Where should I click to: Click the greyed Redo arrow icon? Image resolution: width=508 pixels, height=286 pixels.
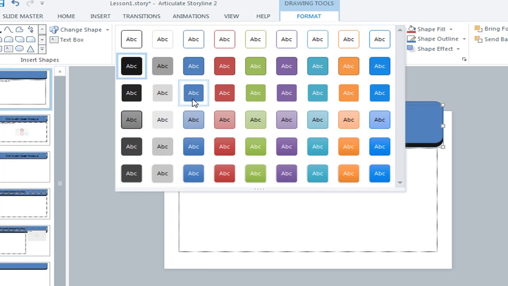(31, 3)
